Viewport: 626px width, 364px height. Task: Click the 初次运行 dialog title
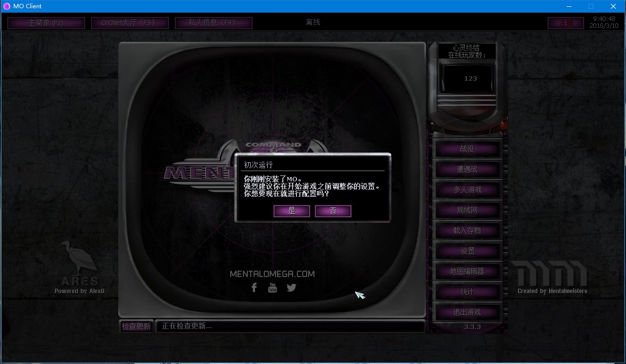point(258,165)
